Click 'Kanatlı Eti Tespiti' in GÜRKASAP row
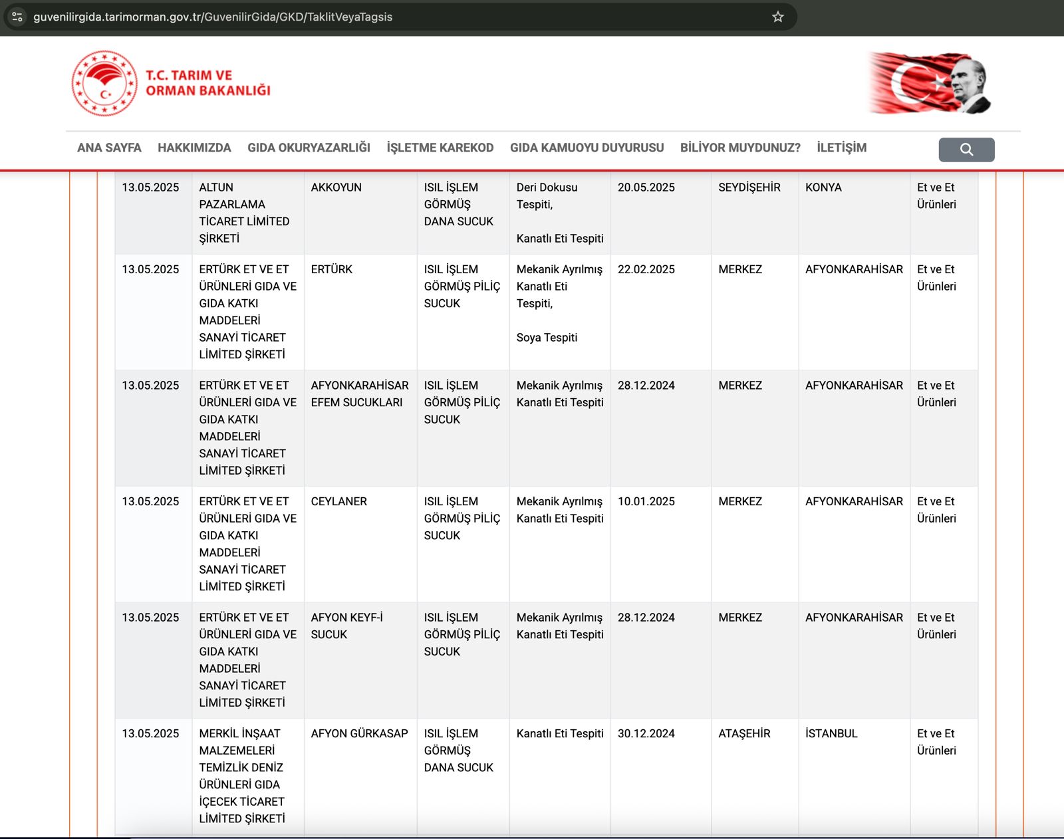The height and width of the screenshot is (839, 1064). [560, 733]
